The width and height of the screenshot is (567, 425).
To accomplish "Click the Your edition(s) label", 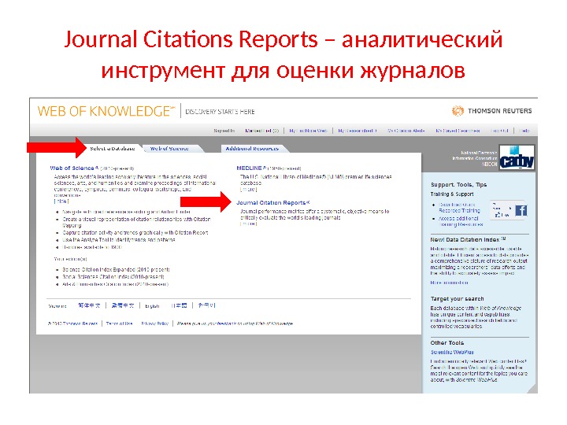I will (71, 259).
